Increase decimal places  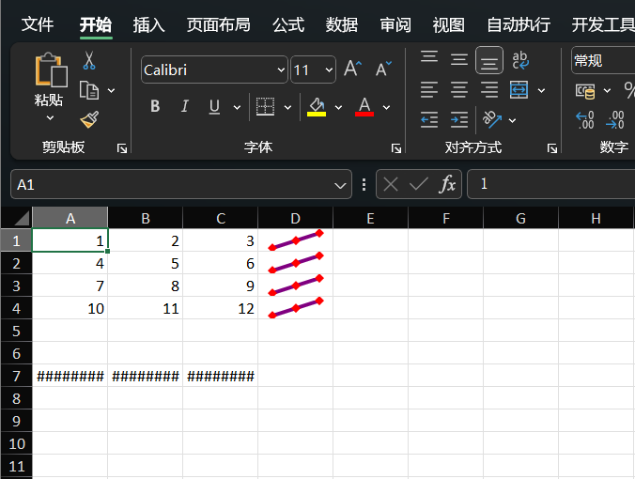point(585,120)
